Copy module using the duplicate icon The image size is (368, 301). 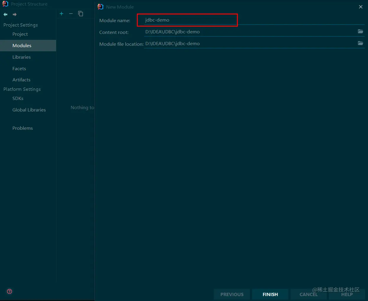pyautogui.click(x=81, y=14)
